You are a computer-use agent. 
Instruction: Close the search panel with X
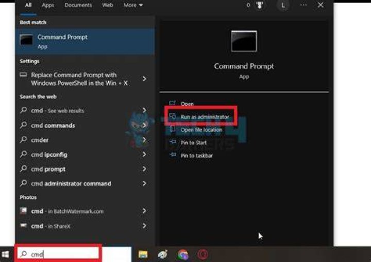point(321,5)
